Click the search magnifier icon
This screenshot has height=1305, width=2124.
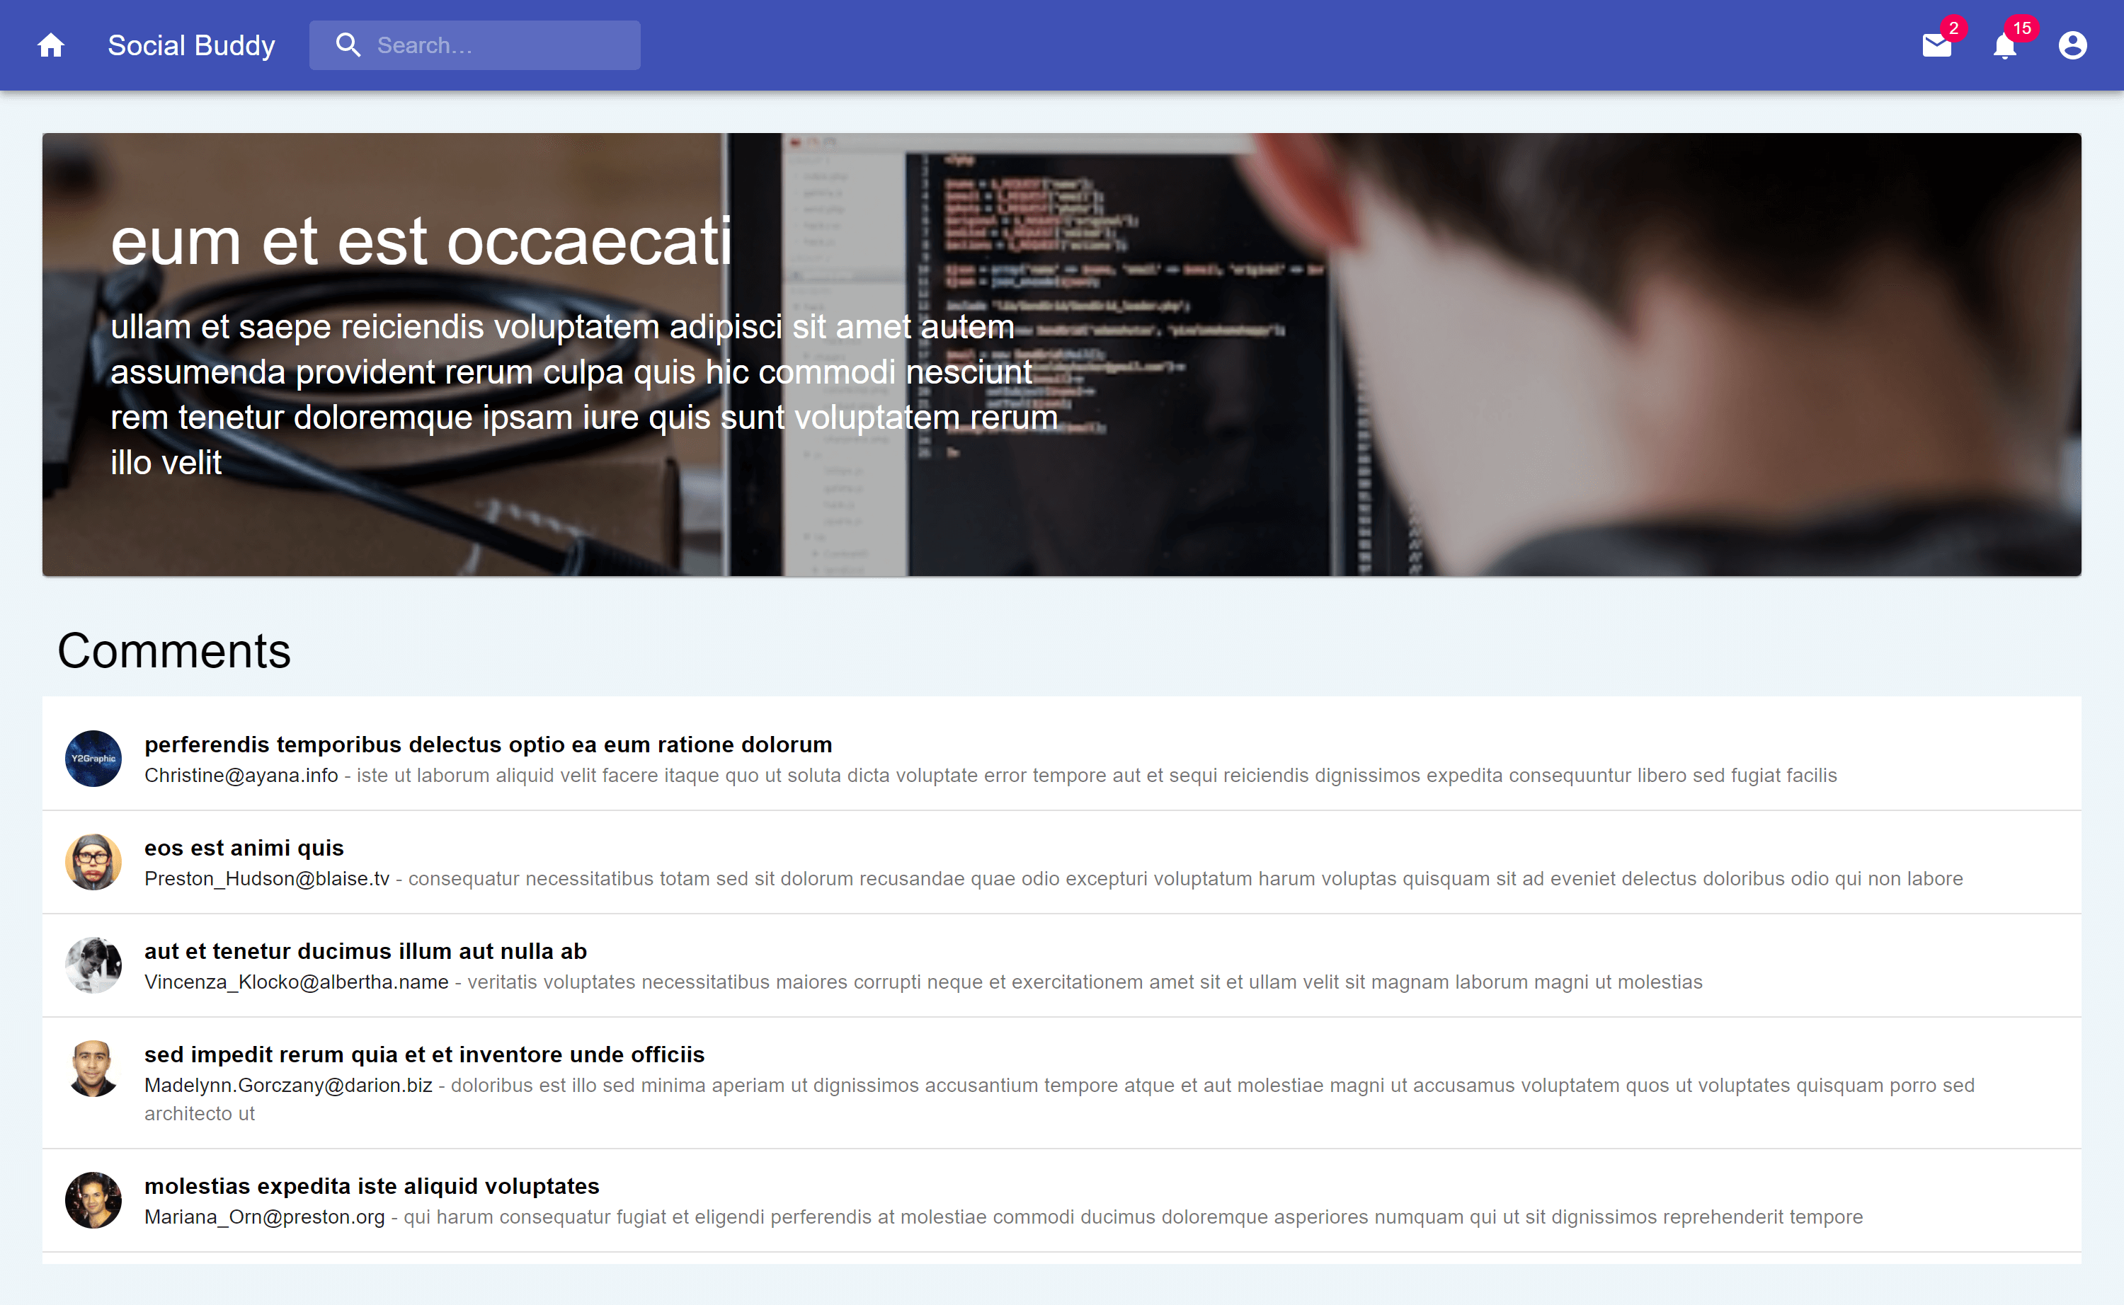(348, 45)
